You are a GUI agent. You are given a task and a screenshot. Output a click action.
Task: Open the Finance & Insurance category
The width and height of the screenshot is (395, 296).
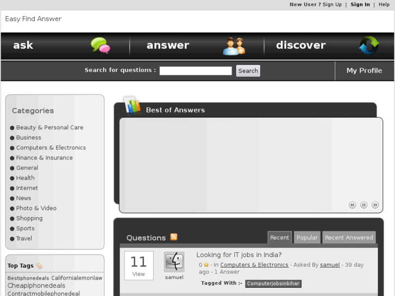point(45,158)
